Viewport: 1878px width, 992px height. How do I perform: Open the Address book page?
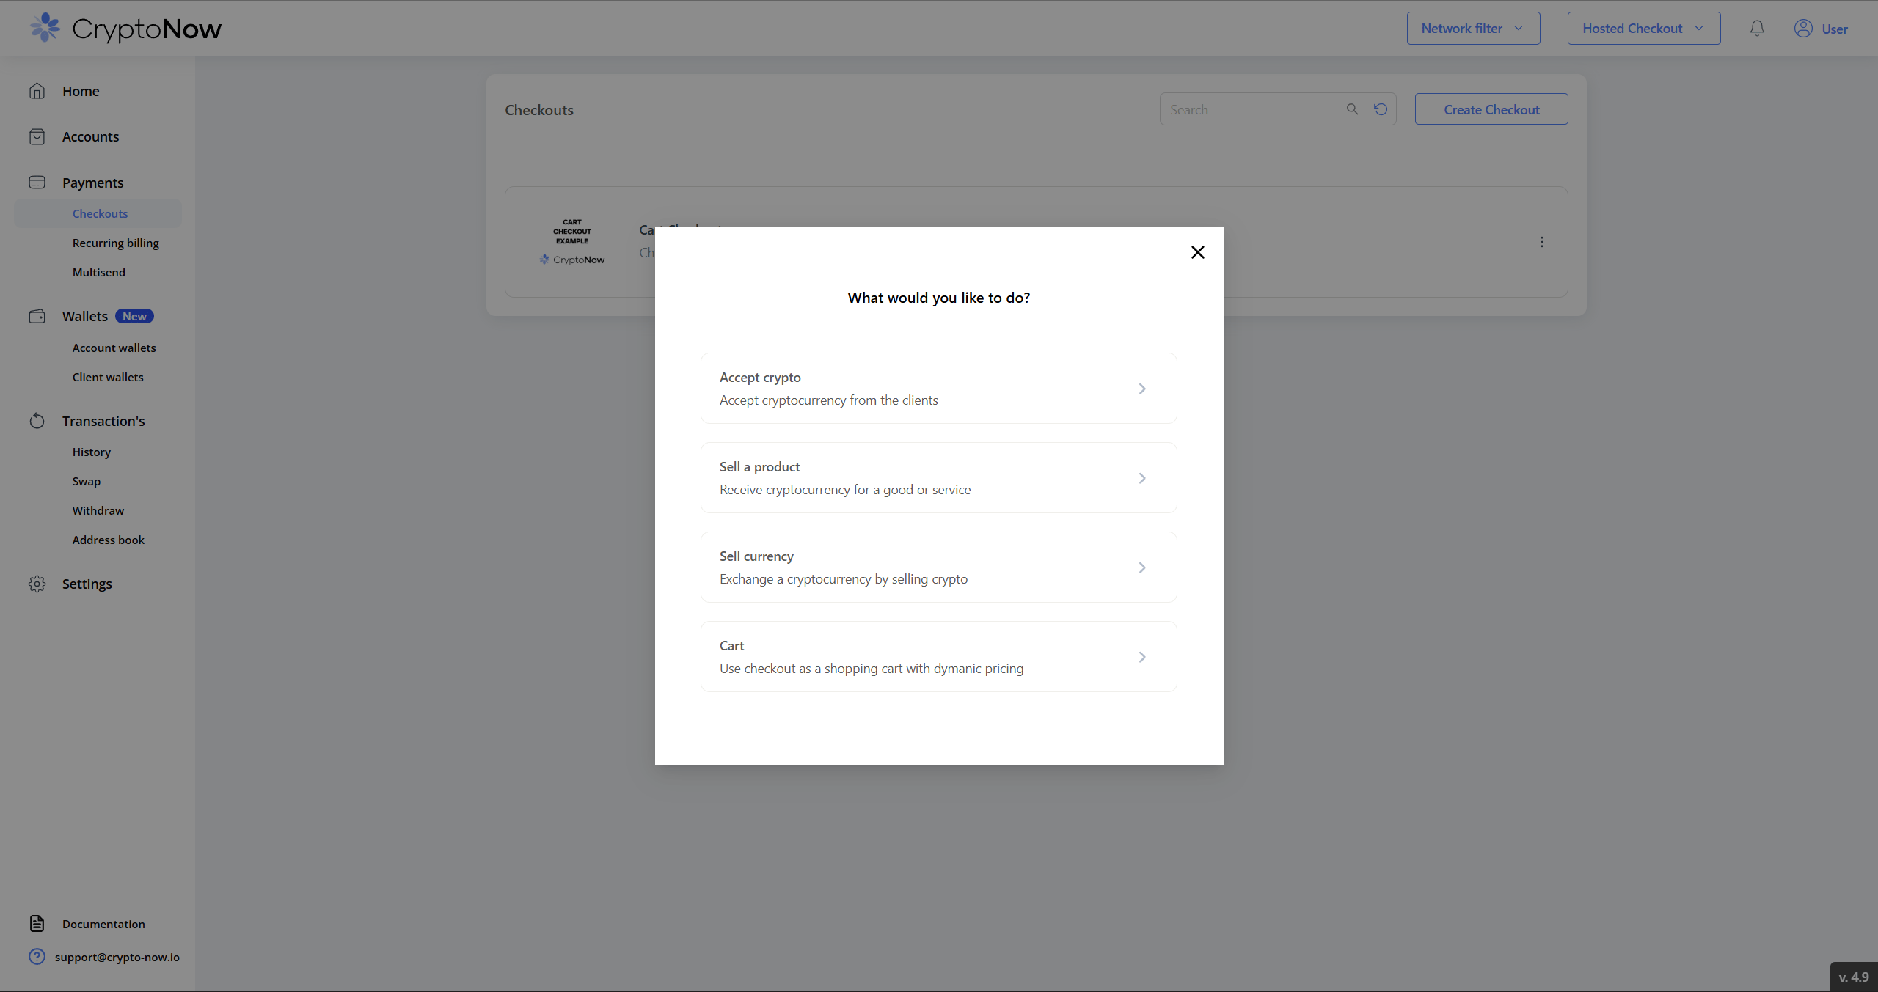coord(109,540)
